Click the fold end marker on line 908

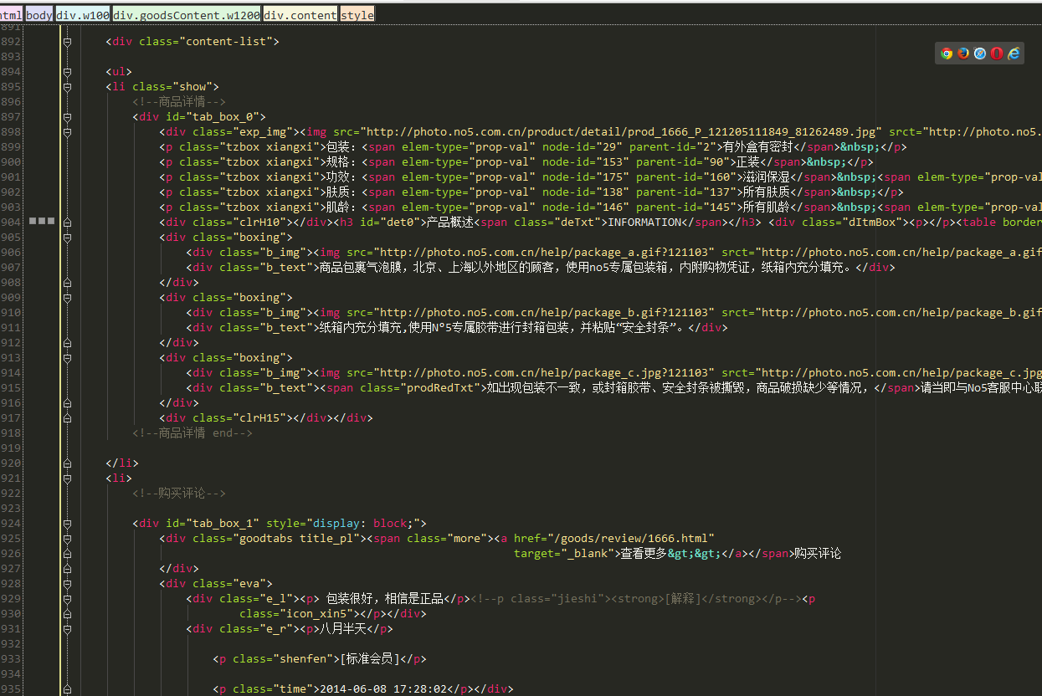click(x=67, y=283)
